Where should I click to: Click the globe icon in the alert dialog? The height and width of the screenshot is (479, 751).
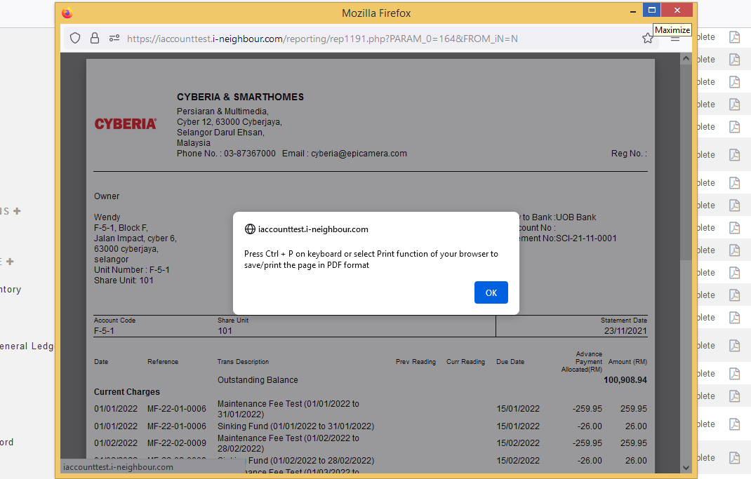point(250,229)
